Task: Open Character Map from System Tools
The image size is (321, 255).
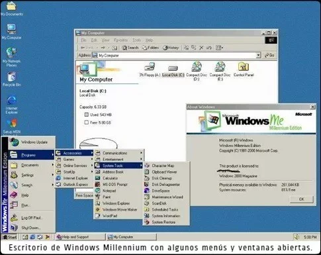Action: click(x=166, y=166)
